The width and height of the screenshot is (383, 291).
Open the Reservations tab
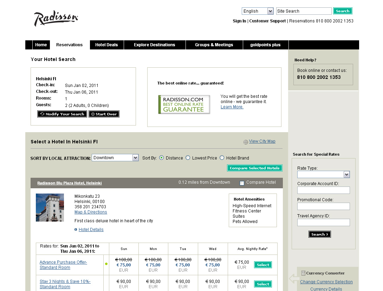(69, 45)
